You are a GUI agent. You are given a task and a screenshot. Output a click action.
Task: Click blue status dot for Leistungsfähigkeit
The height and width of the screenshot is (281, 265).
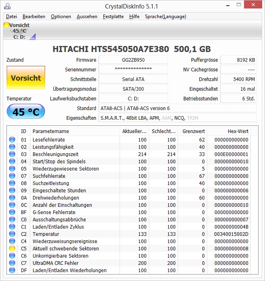coord(12,147)
